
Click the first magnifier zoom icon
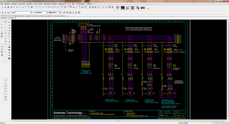tap(37, 7)
